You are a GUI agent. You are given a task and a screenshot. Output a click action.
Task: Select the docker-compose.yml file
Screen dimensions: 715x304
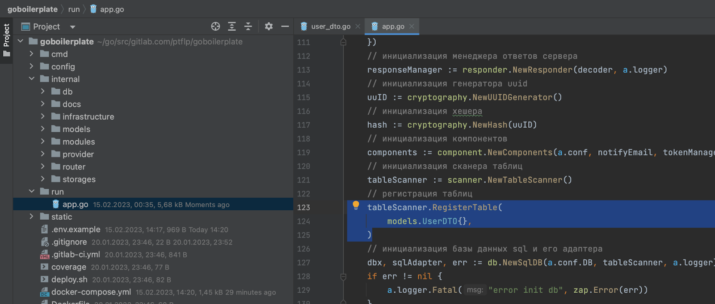pos(91,292)
